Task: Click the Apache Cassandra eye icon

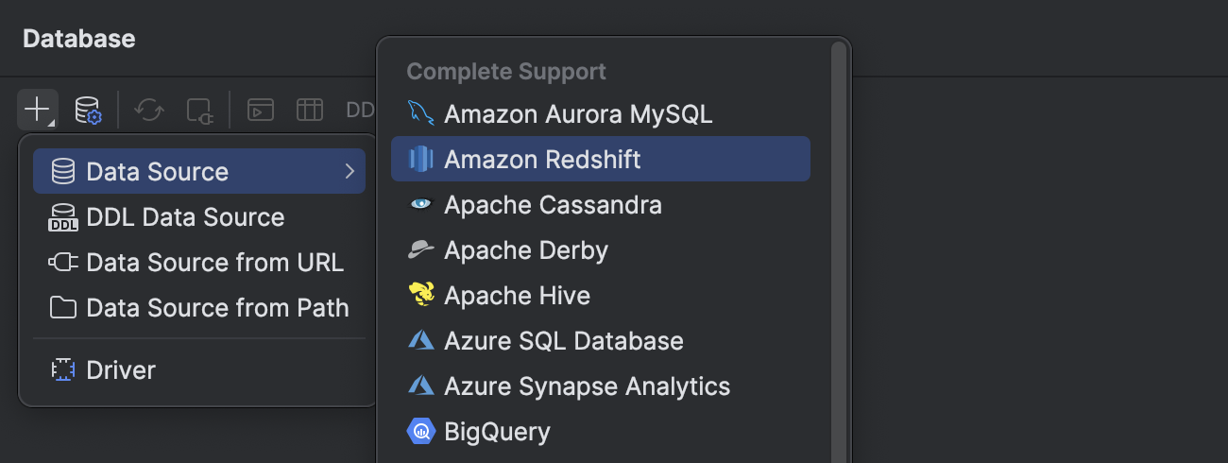Action: click(x=420, y=205)
